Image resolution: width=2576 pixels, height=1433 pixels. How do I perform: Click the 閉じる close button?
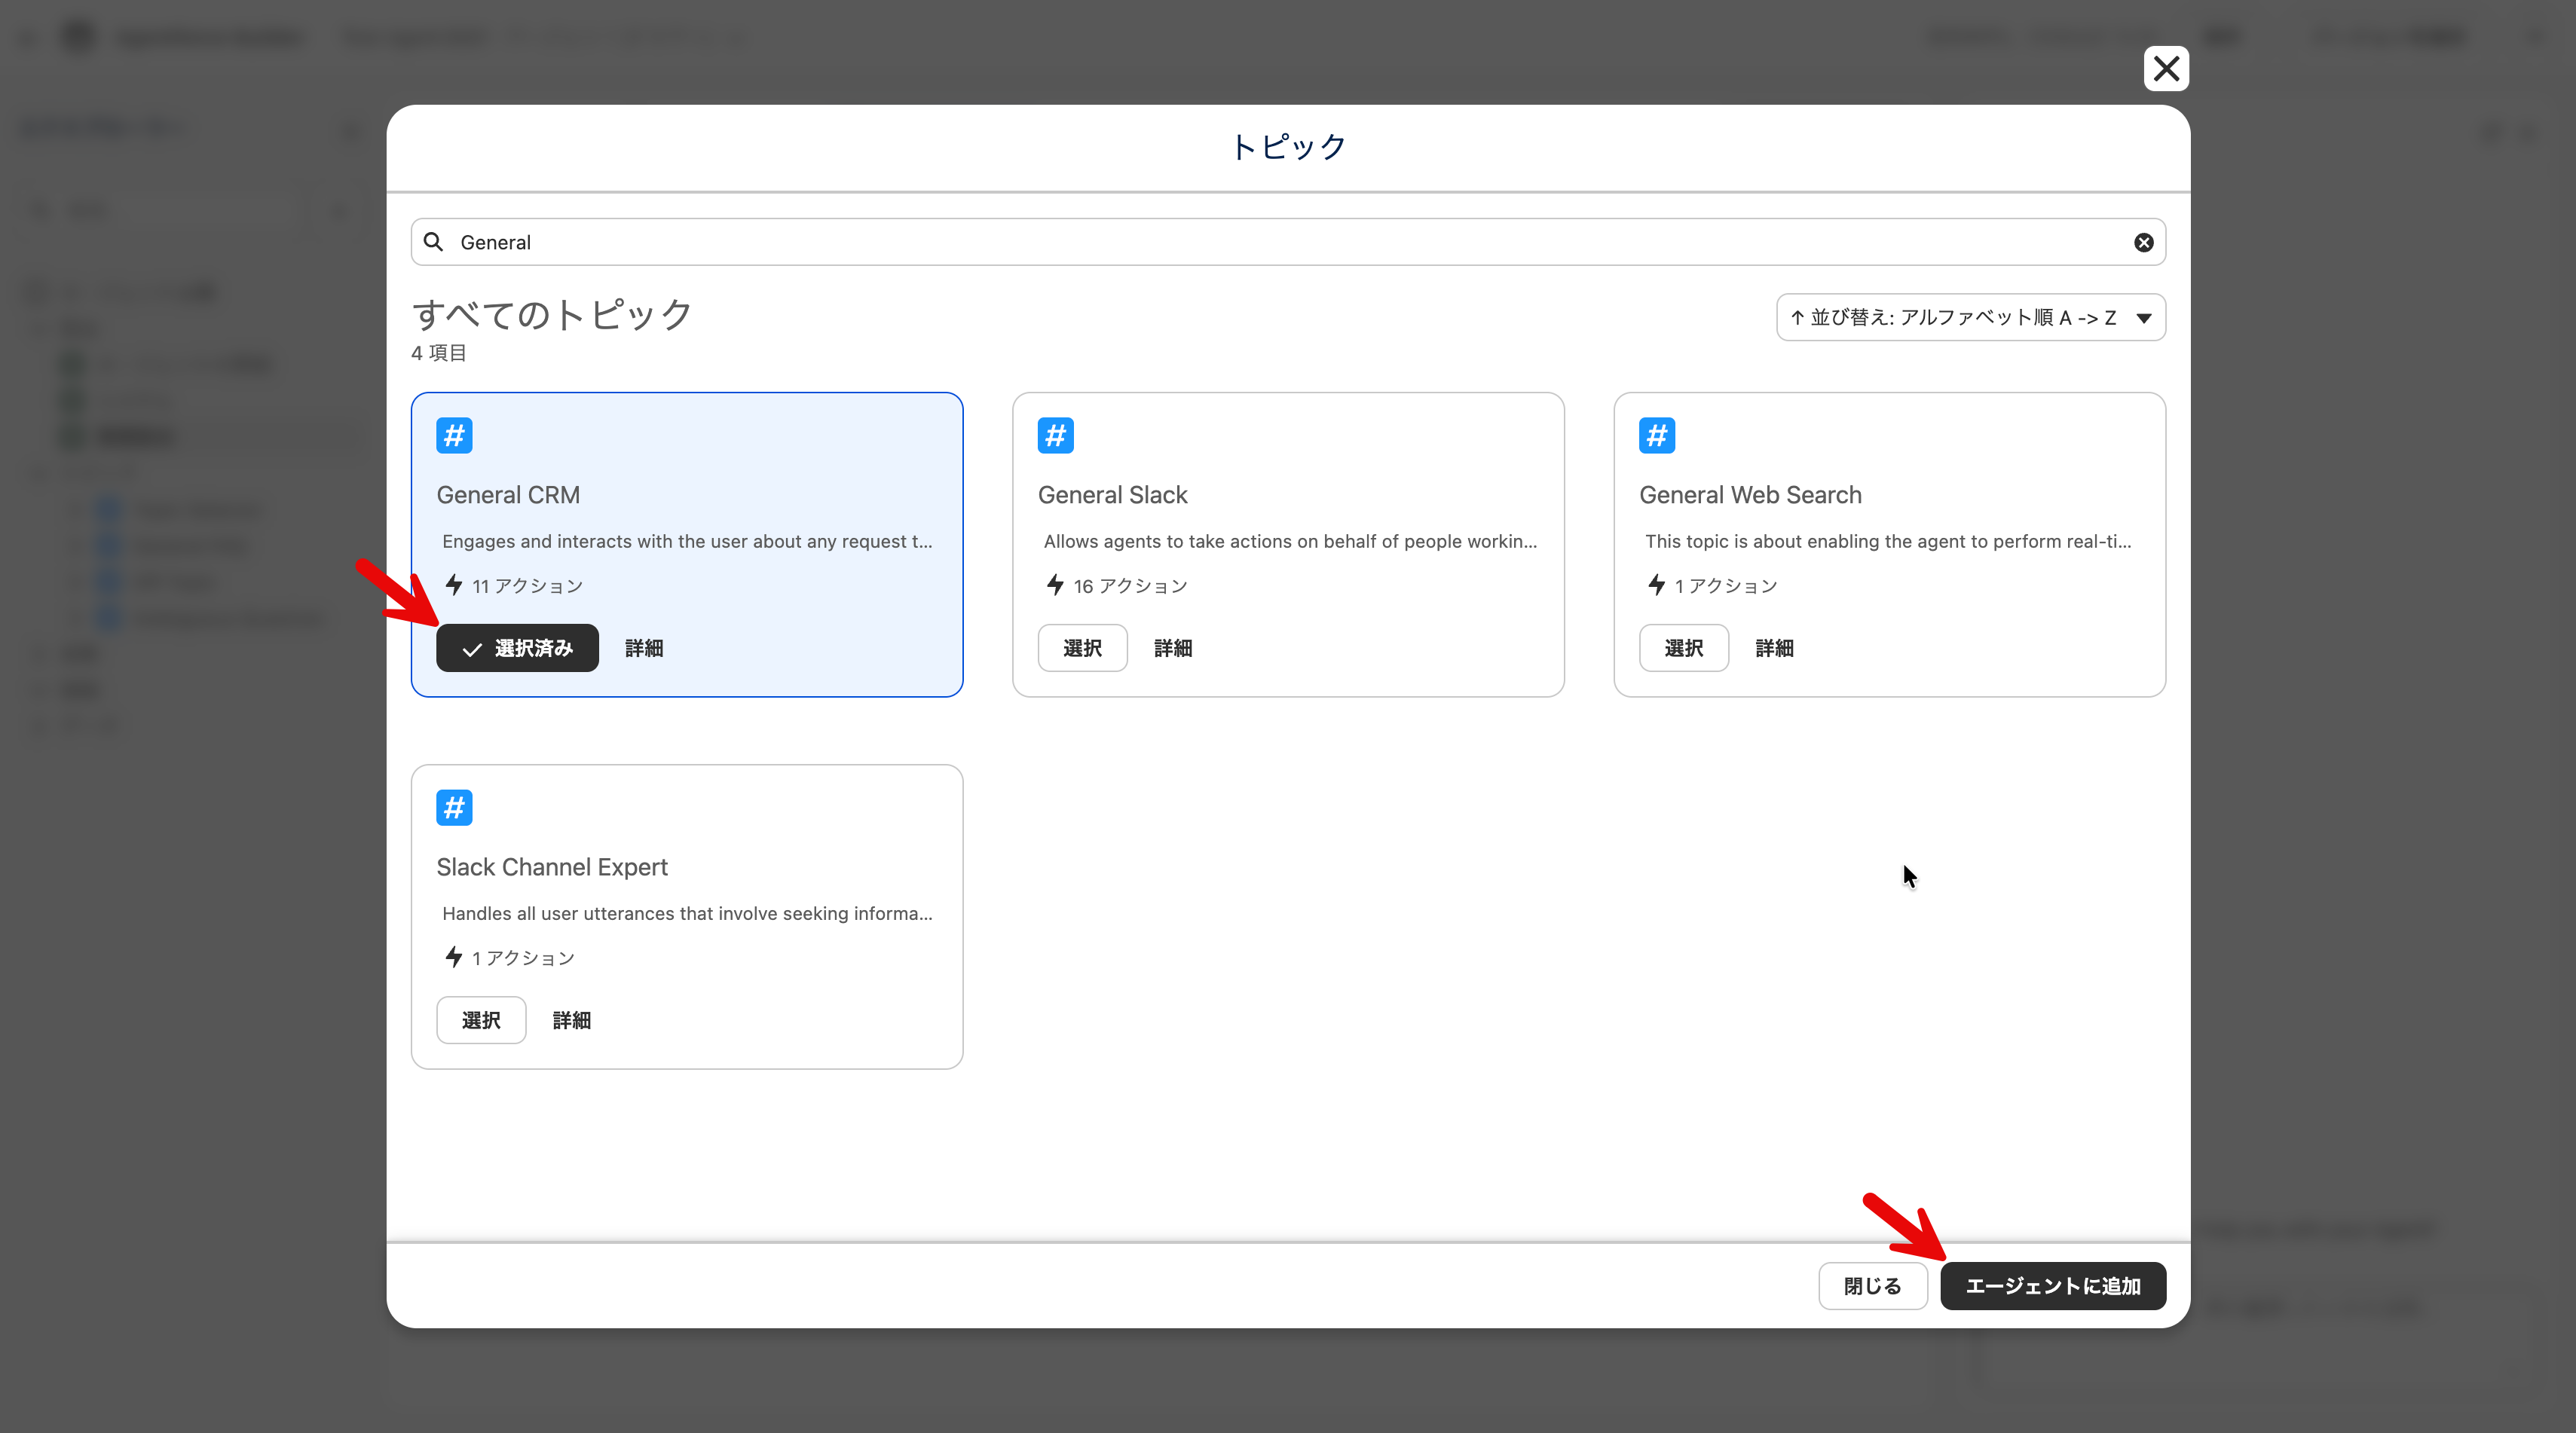[1872, 1286]
